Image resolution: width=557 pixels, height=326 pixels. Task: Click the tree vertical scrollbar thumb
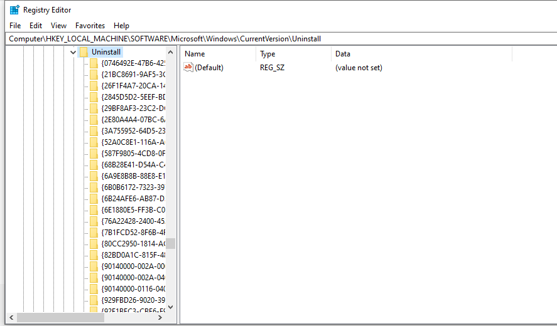[x=171, y=244]
